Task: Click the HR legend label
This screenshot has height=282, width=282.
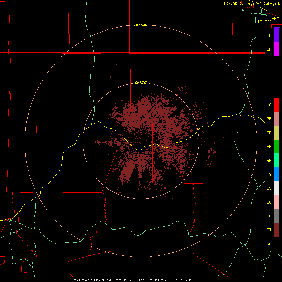Action: coord(269,147)
